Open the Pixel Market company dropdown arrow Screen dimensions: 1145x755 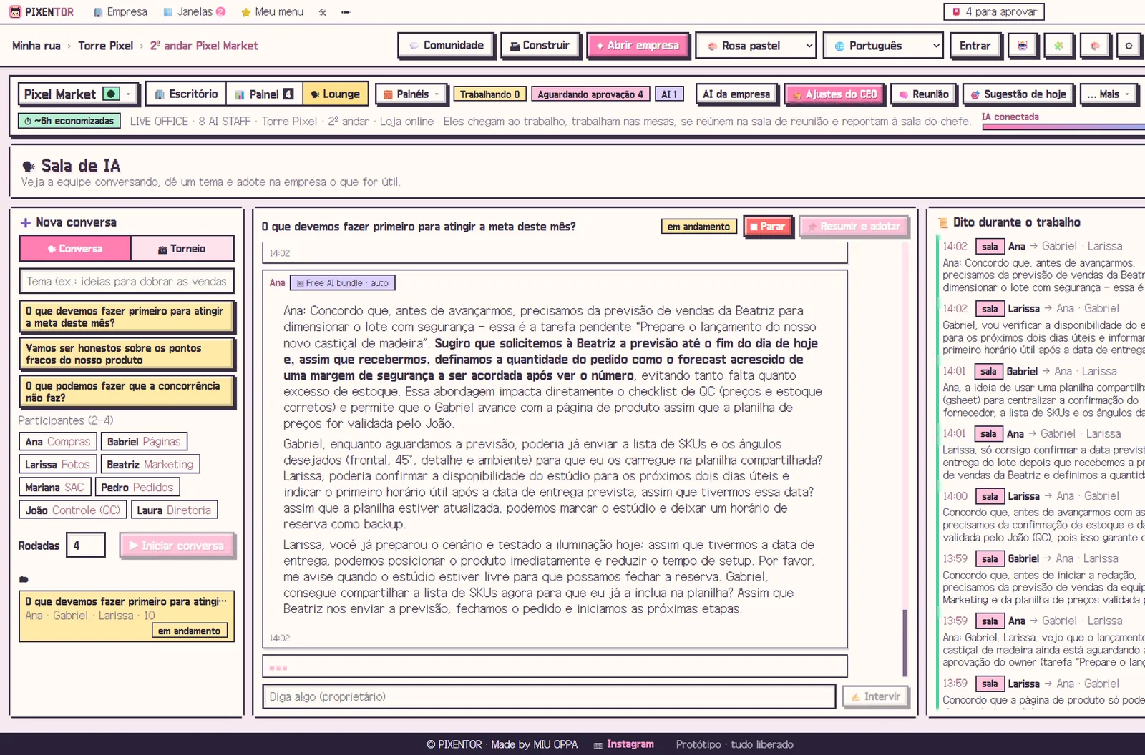[129, 94]
